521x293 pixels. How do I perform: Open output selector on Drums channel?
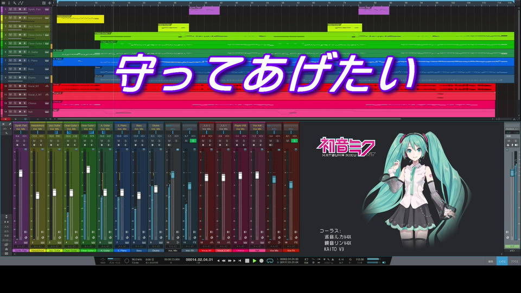[x=156, y=129]
